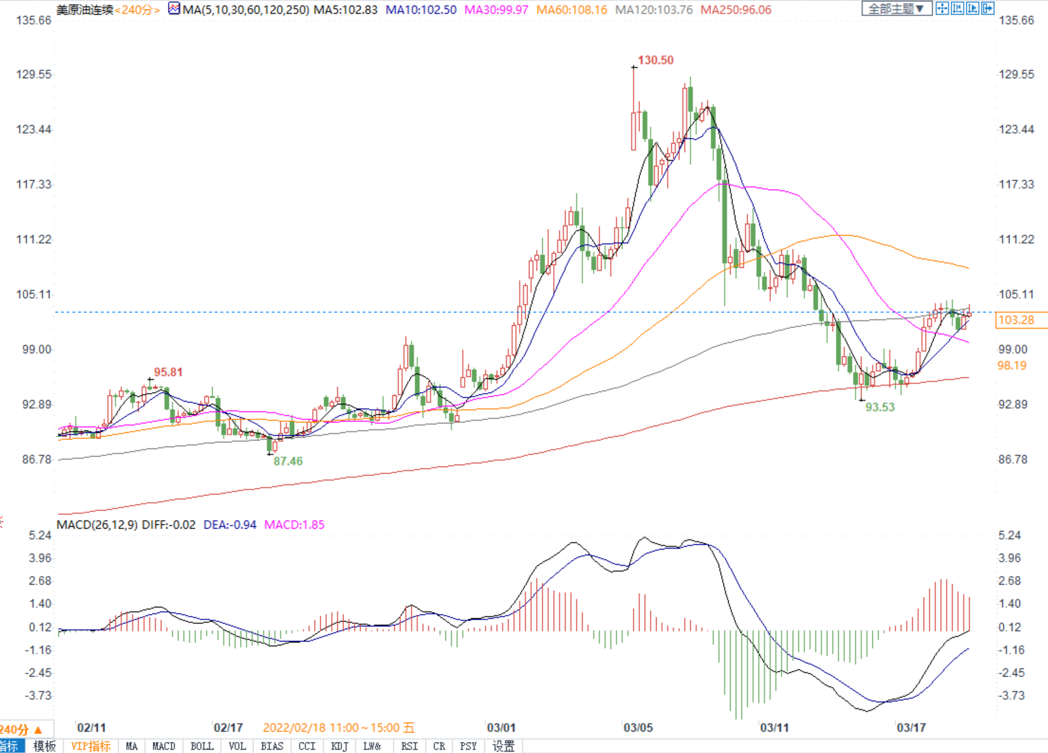Click the play-arrow chart icon at top right
This screenshot has width=1048, height=753.
coord(973,8)
